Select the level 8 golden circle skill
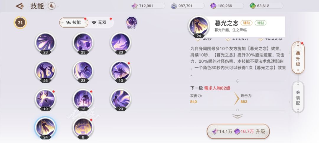This screenshot has height=143, width=319. click(83, 128)
